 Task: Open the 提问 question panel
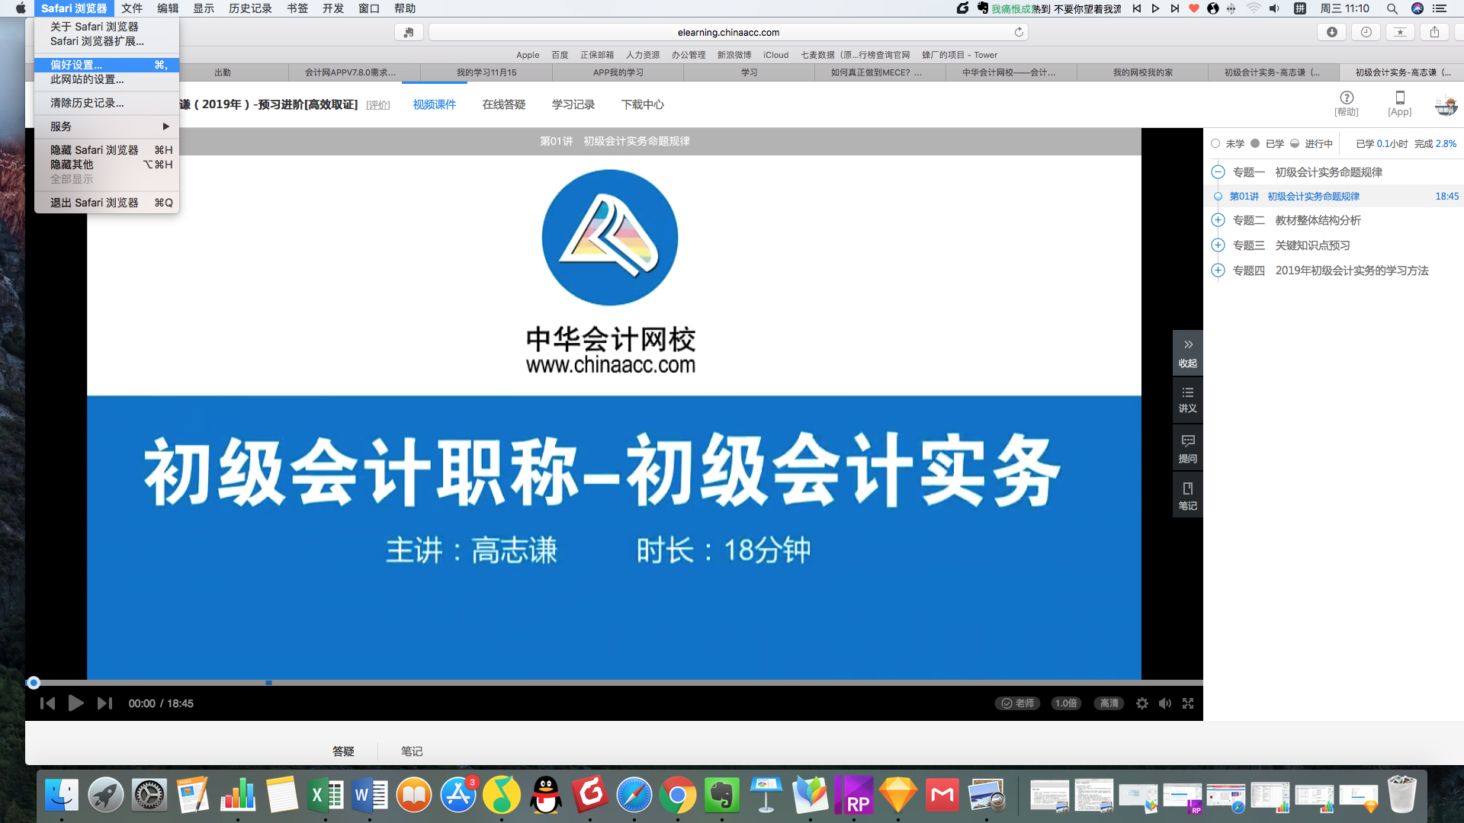[x=1187, y=449]
